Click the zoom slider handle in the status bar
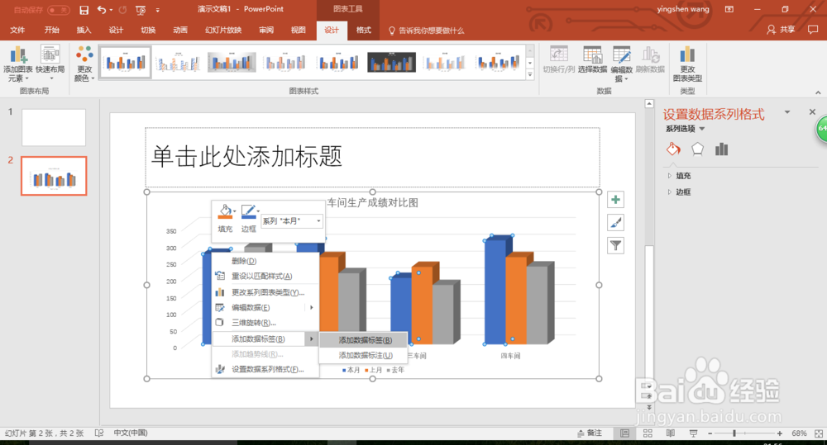The height and width of the screenshot is (445, 827). click(734, 433)
